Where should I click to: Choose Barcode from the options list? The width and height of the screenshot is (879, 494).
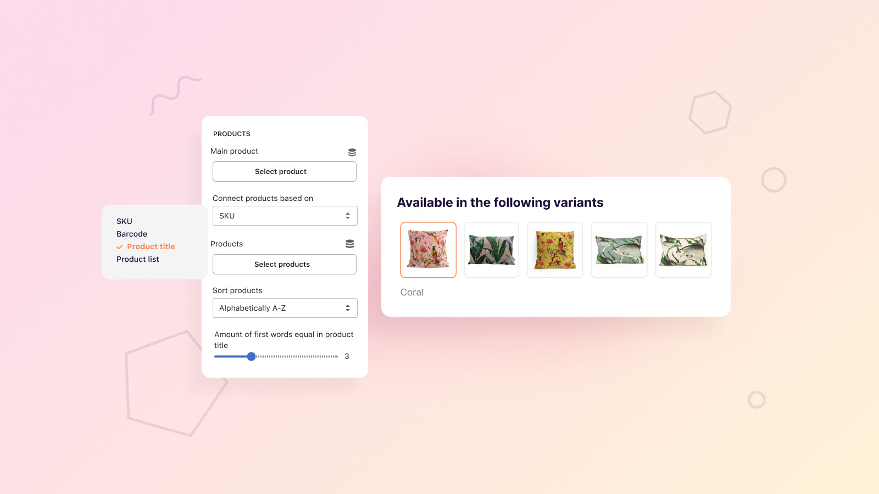[x=132, y=234]
